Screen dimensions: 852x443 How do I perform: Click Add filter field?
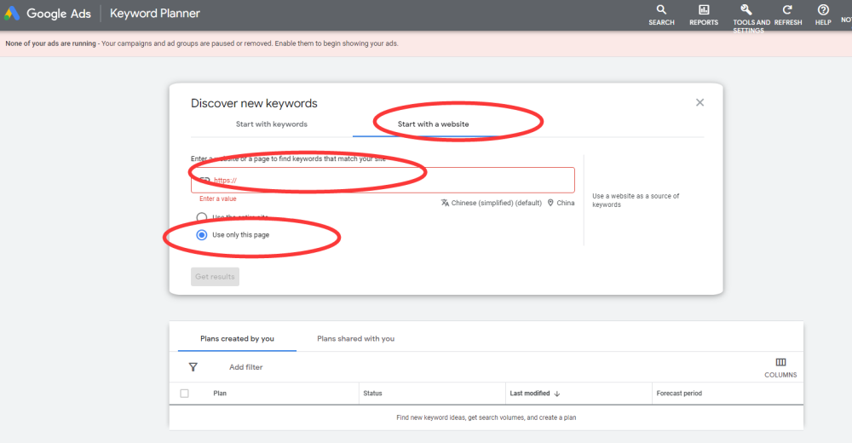245,367
